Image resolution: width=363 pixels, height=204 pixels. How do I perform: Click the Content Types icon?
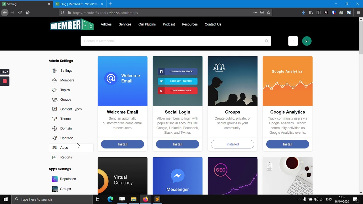coord(54,109)
